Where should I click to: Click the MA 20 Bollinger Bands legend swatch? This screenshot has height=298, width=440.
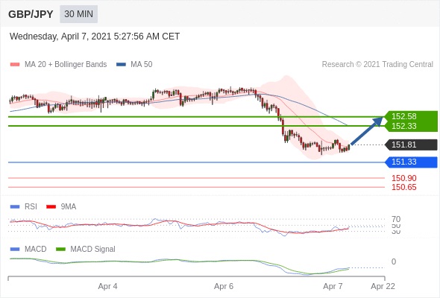[x=15, y=65]
